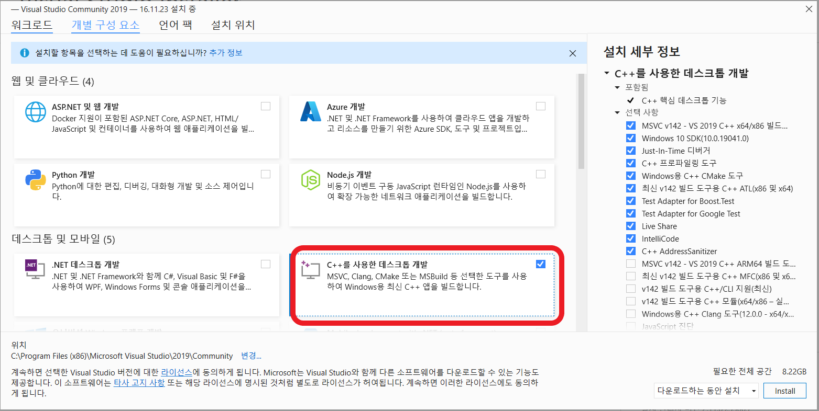
Task: Uncheck Test Adapter for Boost.Test
Action: [631, 201]
